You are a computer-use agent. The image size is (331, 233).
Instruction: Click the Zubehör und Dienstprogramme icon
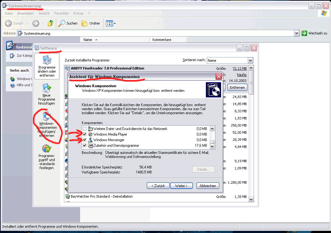(90, 146)
